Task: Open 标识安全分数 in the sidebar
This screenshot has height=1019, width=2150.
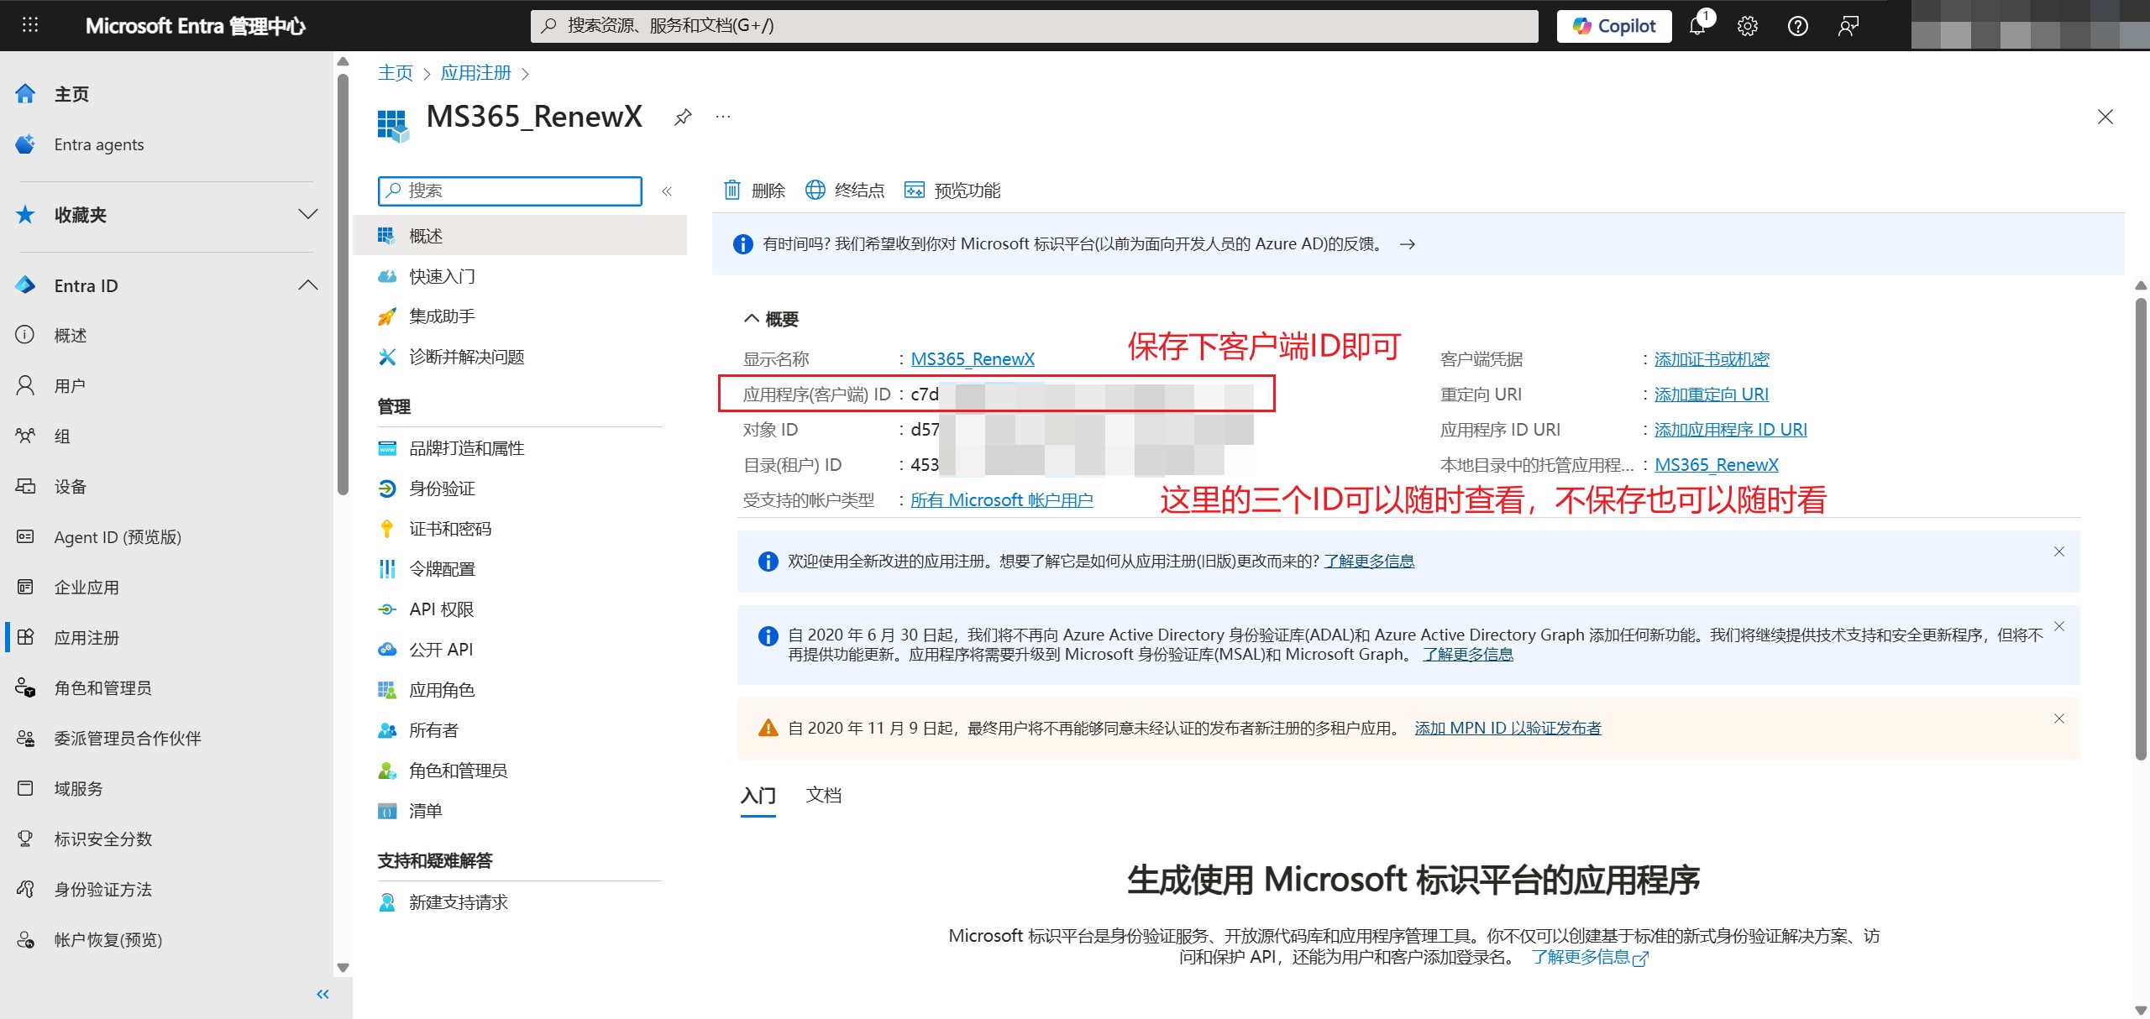Action: tap(103, 839)
